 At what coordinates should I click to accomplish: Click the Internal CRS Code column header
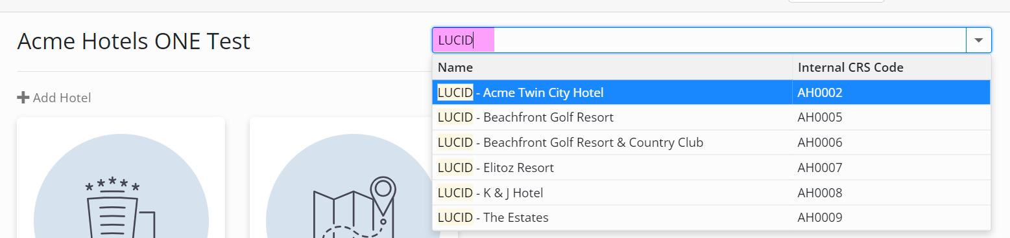pyautogui.click(x=891, y=67)
